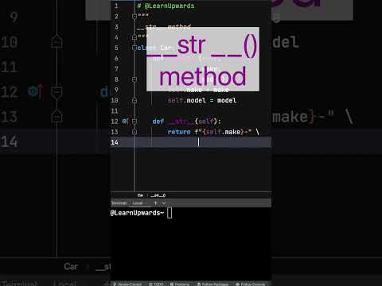
Task: Click the terminal prompt after @LearnUpwards~
Action: (x=170, y=213)
